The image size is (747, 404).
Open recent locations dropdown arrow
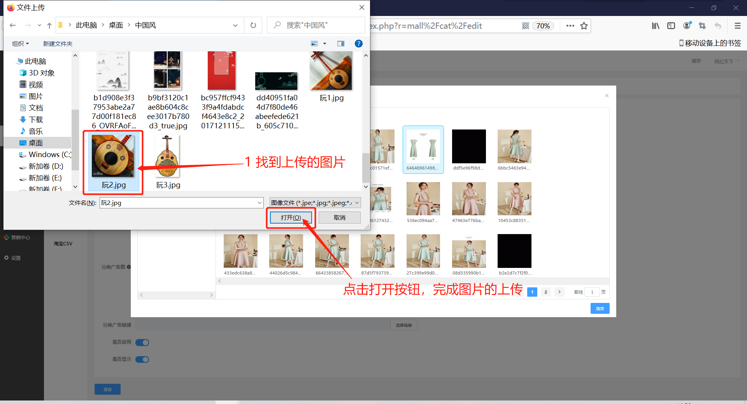tap(39, 25)
